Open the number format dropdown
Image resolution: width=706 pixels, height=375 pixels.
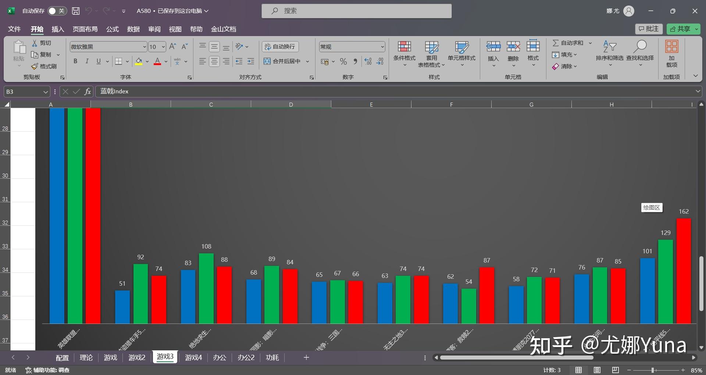[382, 47]
